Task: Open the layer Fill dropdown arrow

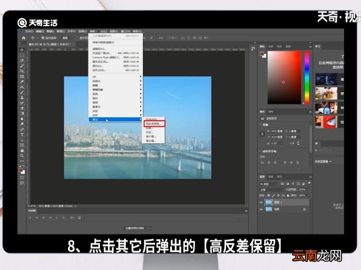Action: tap(308, 195)
